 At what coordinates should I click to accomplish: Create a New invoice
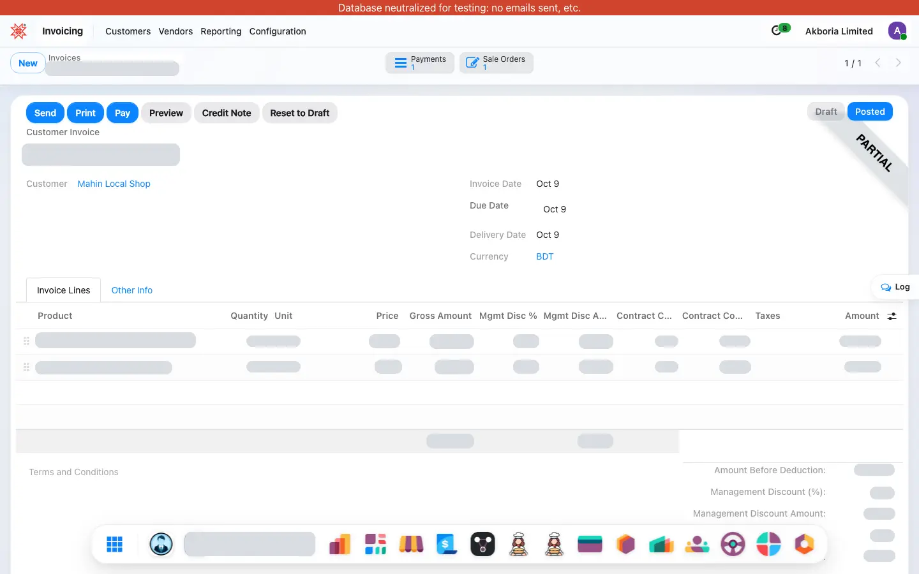coord(28,63)
